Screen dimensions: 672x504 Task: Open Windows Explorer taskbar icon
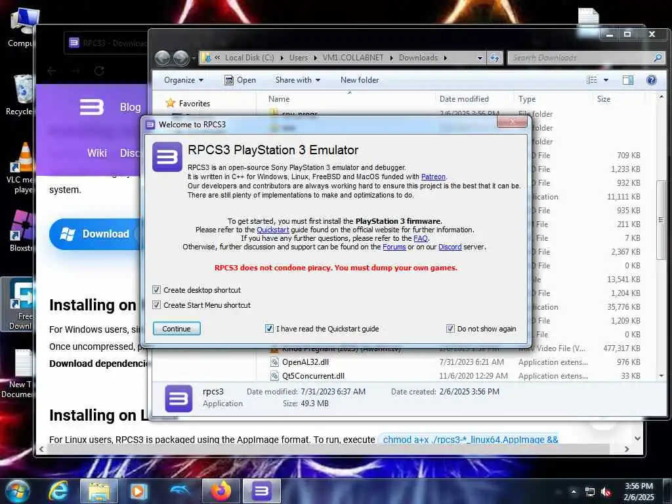tap(99, 491)
